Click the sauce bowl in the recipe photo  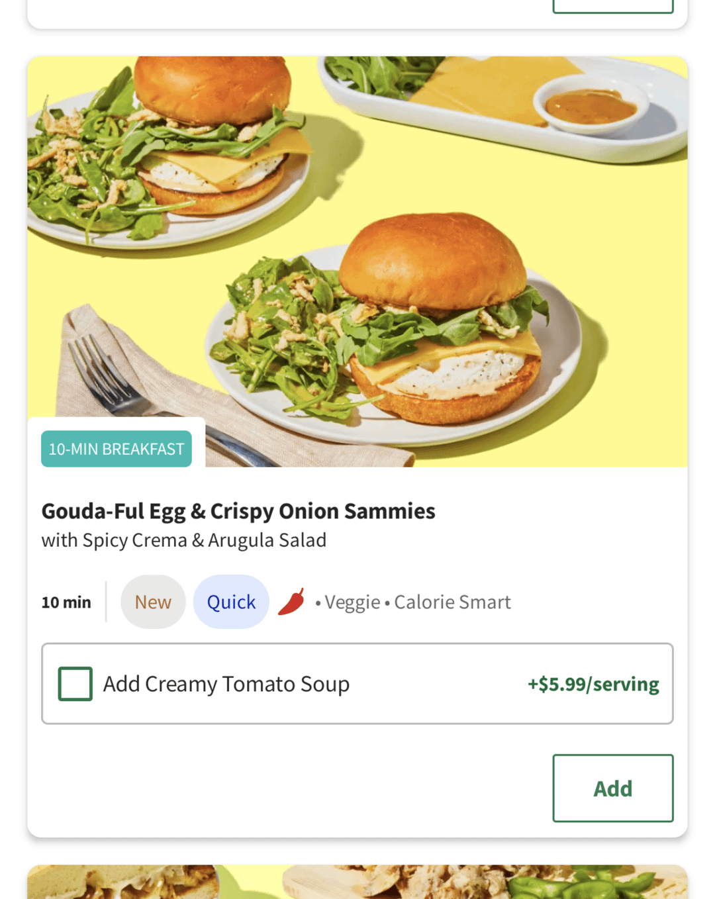[x=589, y=105]
